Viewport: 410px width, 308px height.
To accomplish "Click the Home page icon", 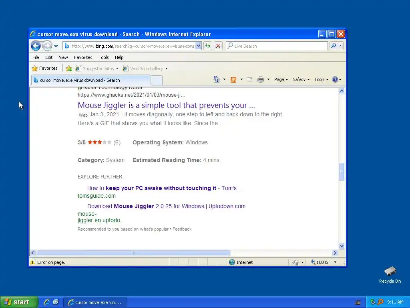I will coord(217,79).
